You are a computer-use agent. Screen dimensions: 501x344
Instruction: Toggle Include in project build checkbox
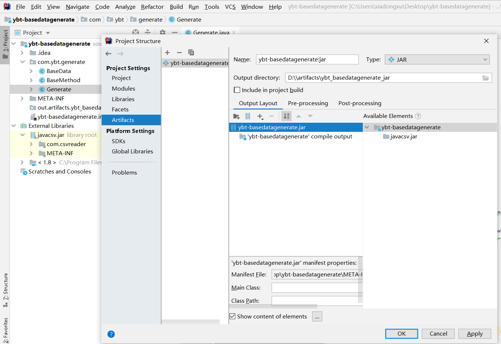237,90
